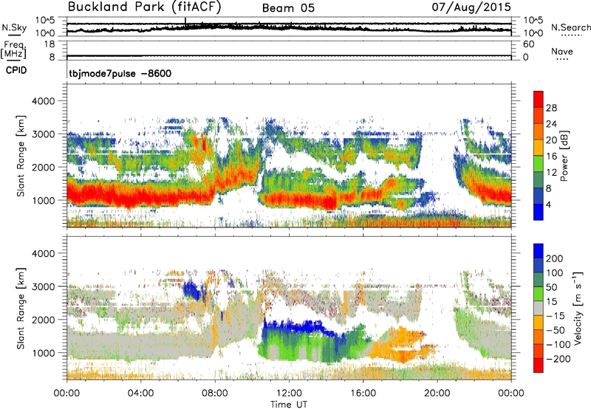Click the 'Velocity [m s-1]' colorbar label
The image size is (591, 409).
[578, 308]
